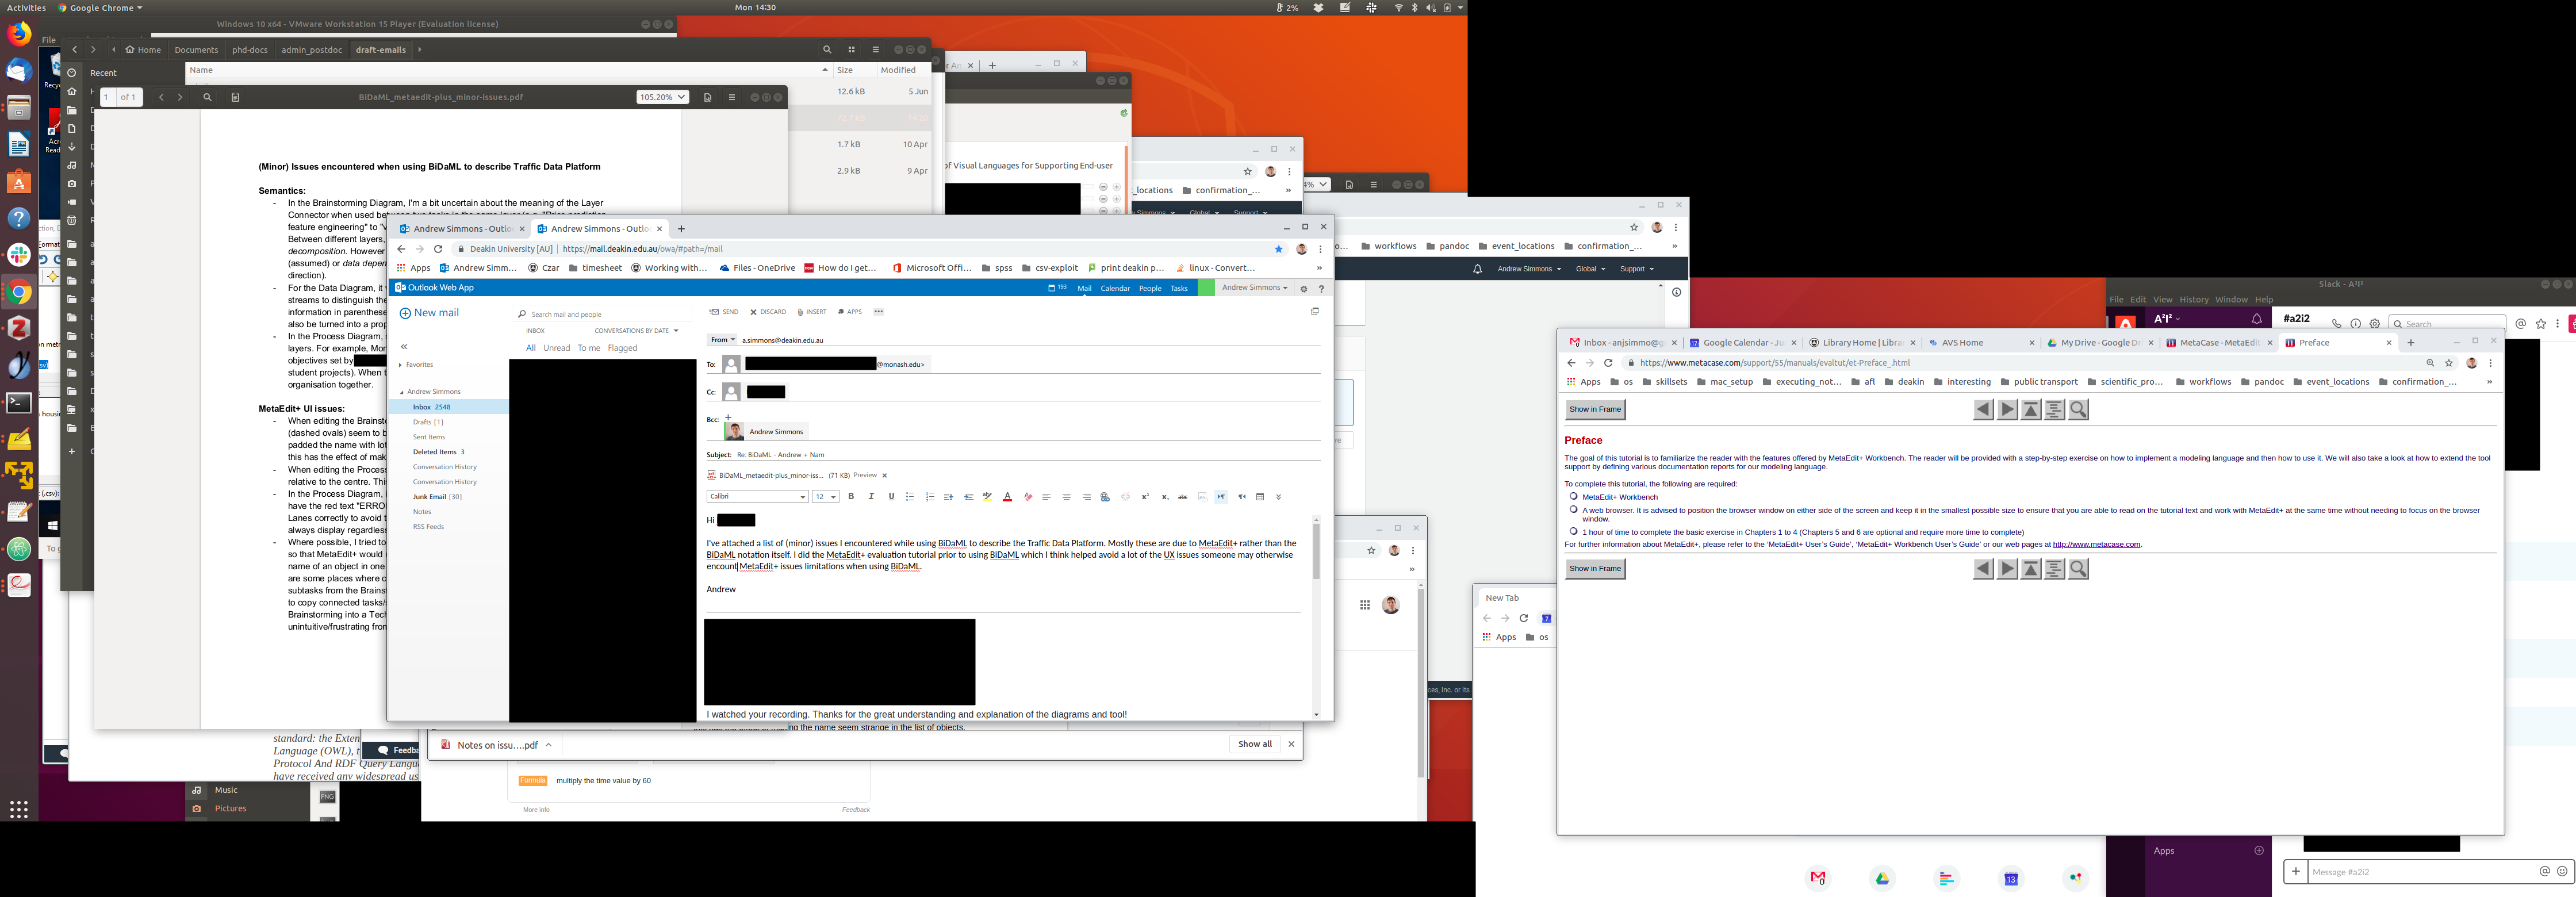This screenshot has width=2576, height=897.
Task: Click the top magnifier search icon on Preface page
Action: [x=2078, y=409]
